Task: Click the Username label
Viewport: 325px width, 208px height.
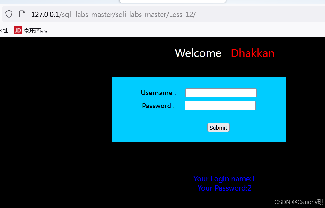Action: (158, 93)
